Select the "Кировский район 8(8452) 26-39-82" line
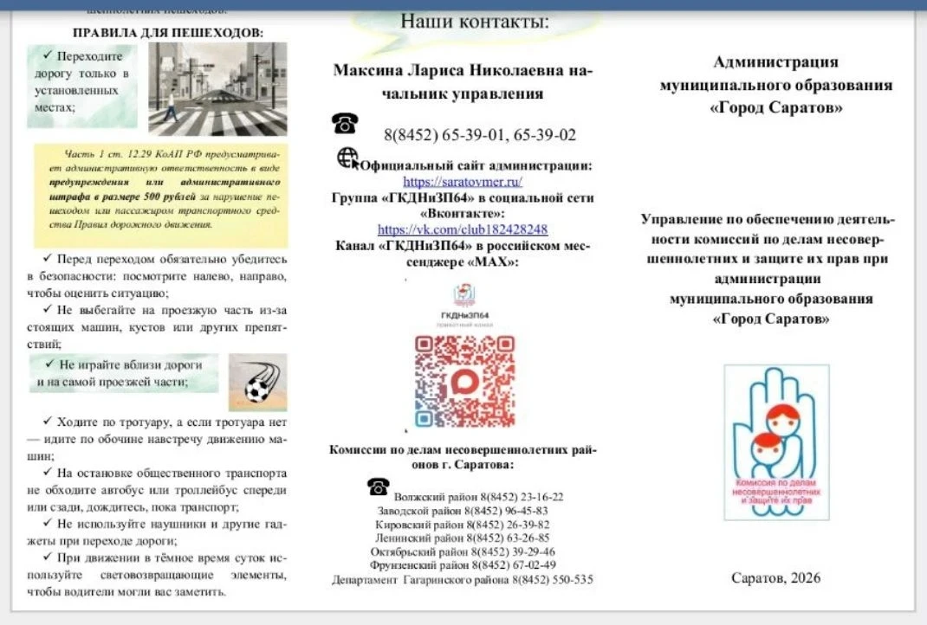Screen dimensions: 927x625 pyautogui.click(x=463, y=524)
